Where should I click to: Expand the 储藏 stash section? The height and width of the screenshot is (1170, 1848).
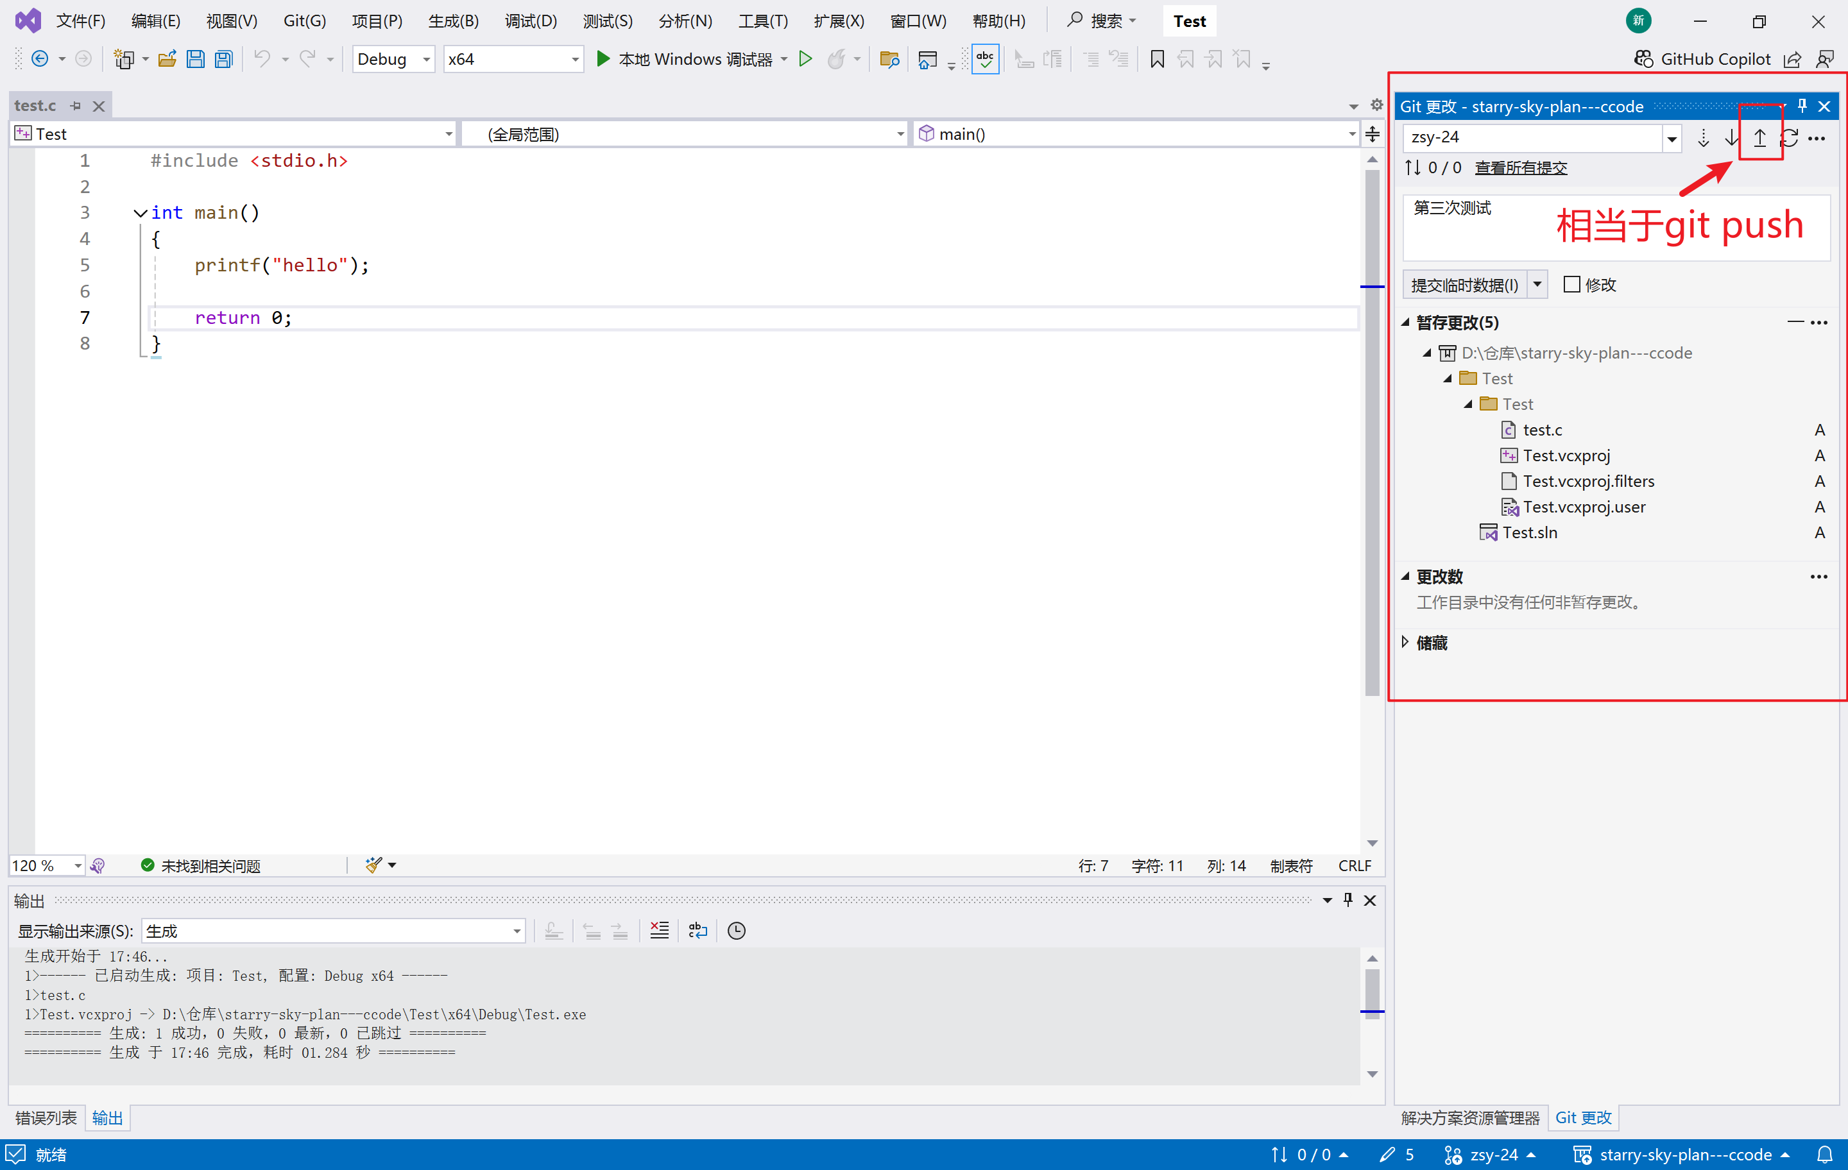(1406, 642)
